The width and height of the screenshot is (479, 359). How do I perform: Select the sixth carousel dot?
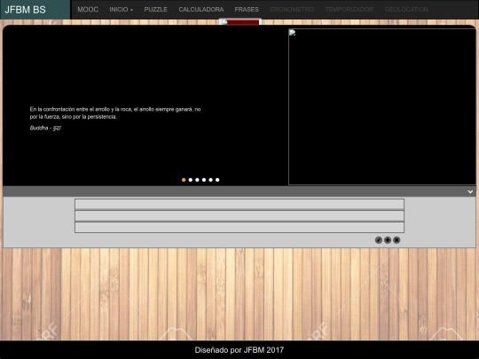tap(217, 180)
